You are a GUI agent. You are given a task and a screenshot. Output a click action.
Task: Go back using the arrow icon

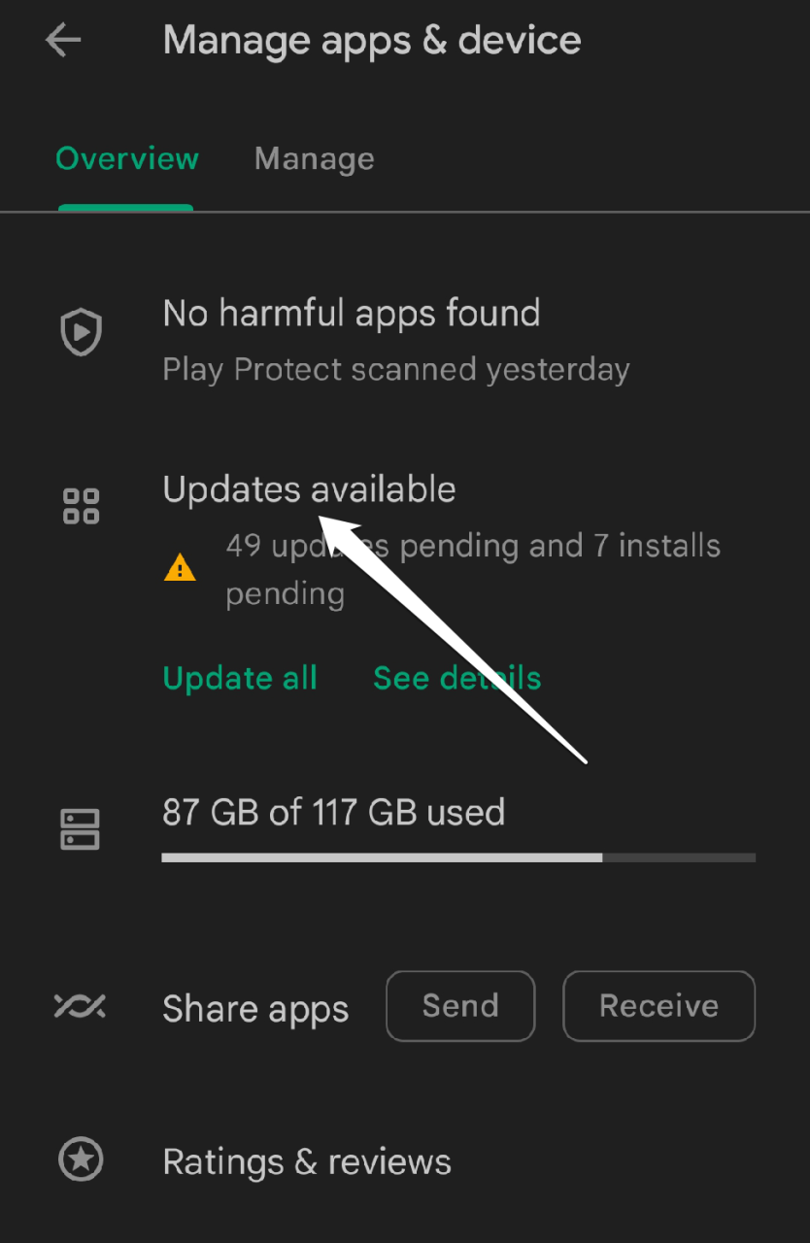[x=63, y=41]
